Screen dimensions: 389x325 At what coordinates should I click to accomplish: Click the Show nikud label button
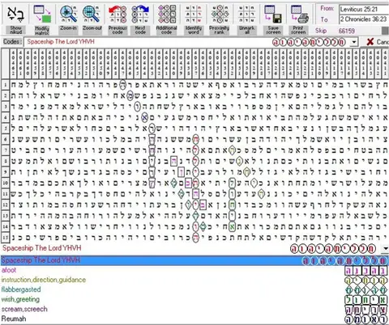click(x=15, y=30)
